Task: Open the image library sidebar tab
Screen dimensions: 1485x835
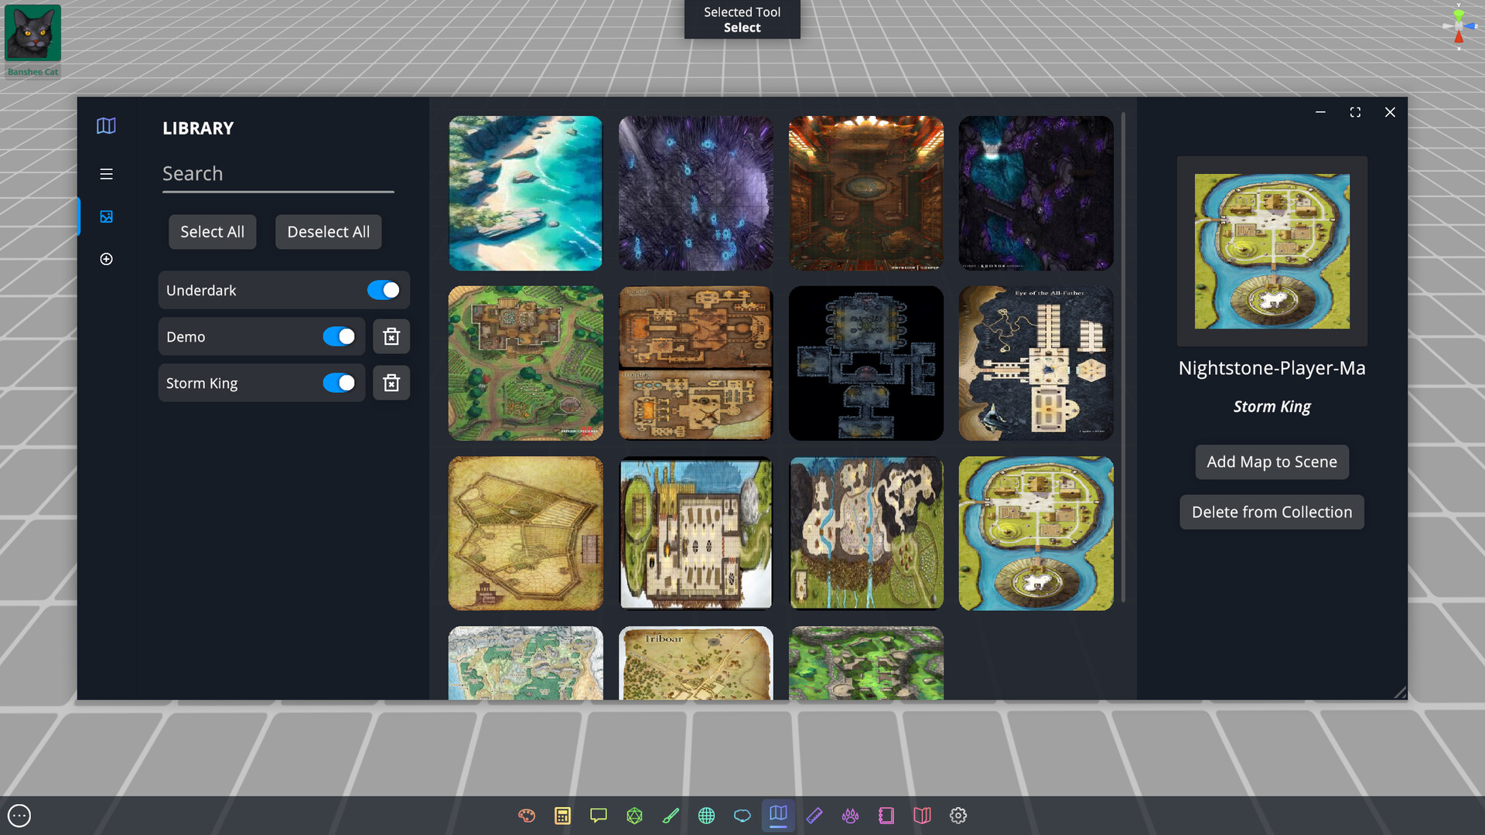Action: tap(106, 216)
